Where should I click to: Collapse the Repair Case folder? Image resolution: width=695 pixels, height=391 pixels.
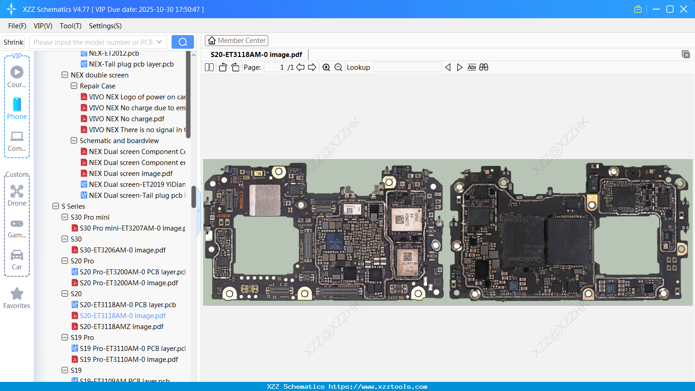(74, 86)
